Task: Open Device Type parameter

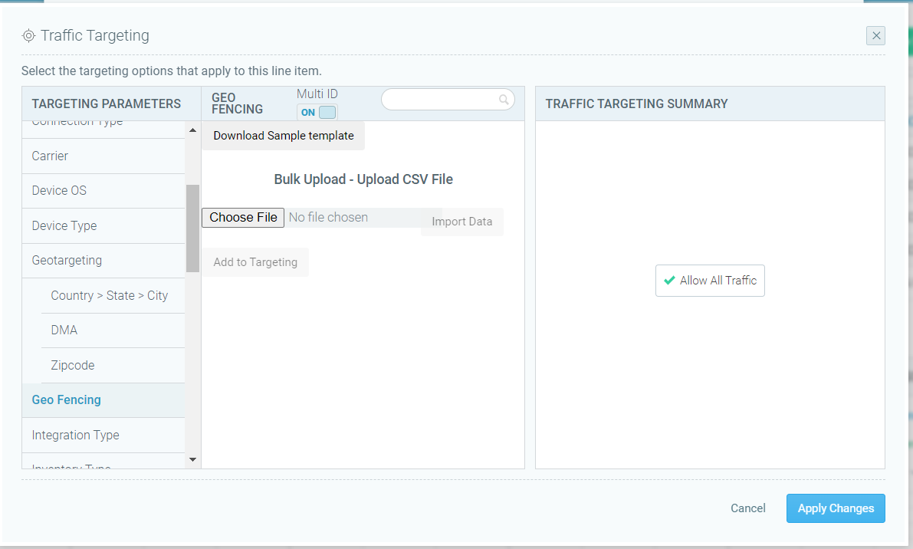Action: (103, 226)
